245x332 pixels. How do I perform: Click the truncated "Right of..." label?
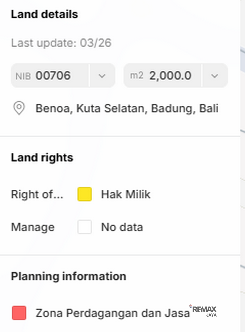[x=37, y=194]
